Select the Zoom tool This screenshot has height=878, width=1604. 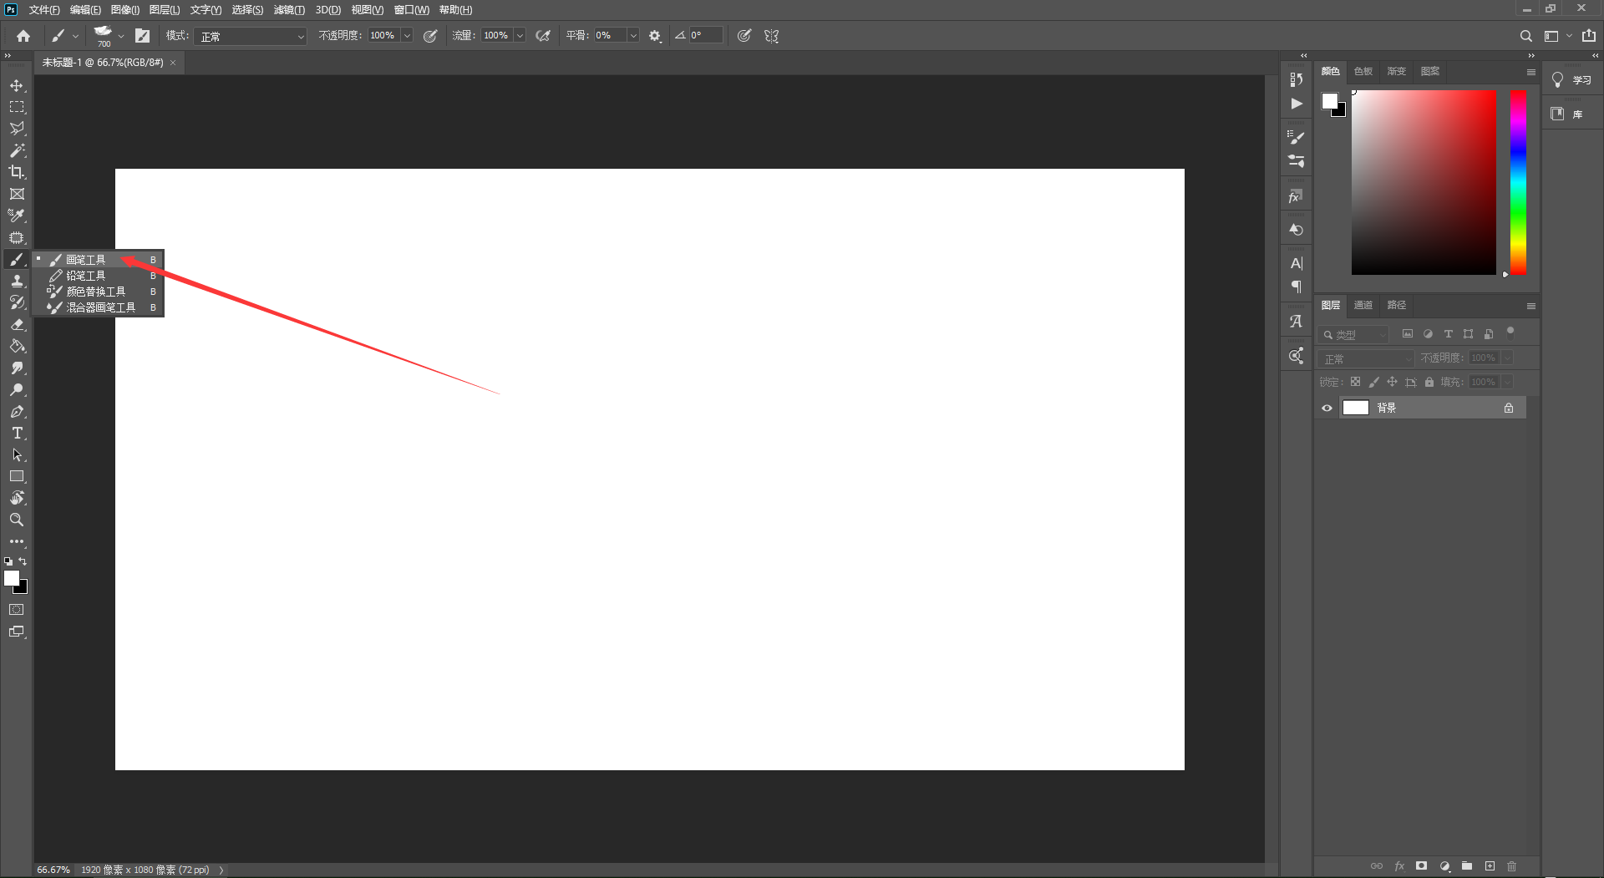(x=17, y=520)
